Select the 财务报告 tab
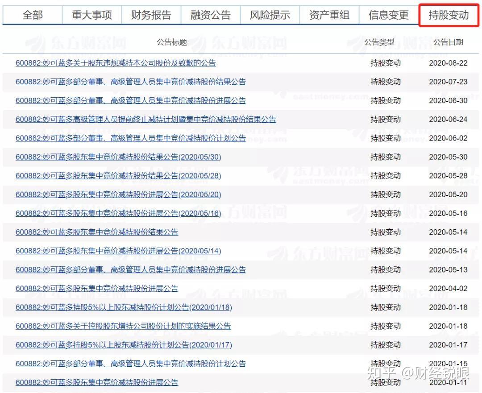The height and width of the screenshot is (393, 482). (x=151, y=15)
